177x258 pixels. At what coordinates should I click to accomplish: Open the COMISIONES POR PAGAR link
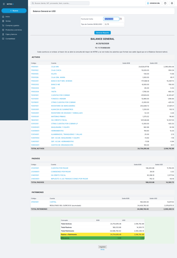point(61,172)
